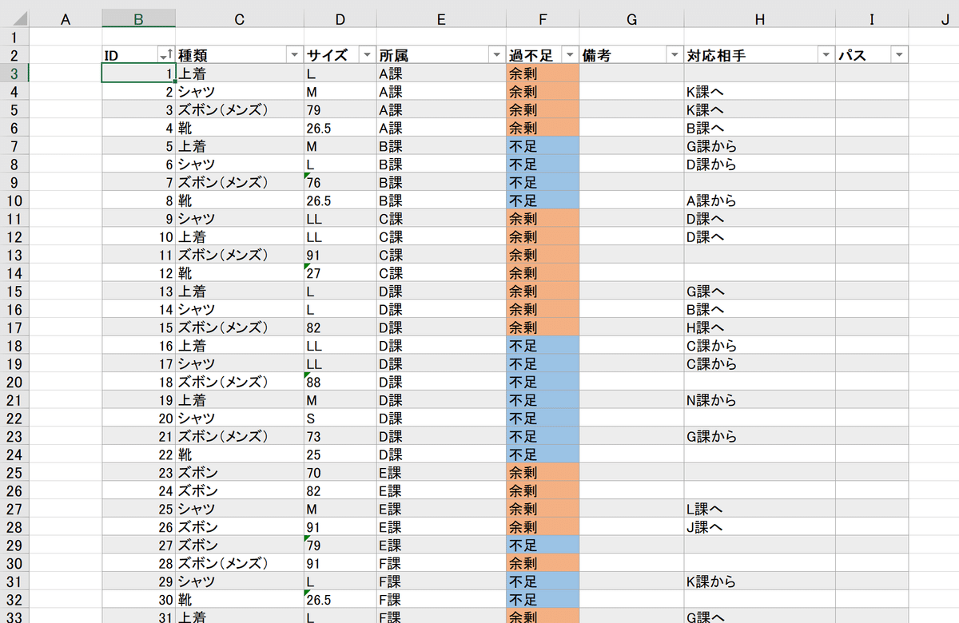This screenshot has width=959, height=623.
Task: Select the ID header cell
Action: pyautogui.click(x=139, y=55)
